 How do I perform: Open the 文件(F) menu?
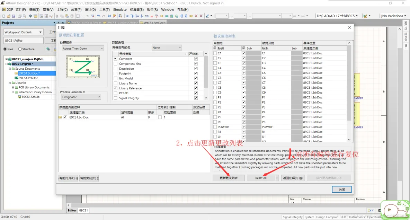click(x=21, y=9)
